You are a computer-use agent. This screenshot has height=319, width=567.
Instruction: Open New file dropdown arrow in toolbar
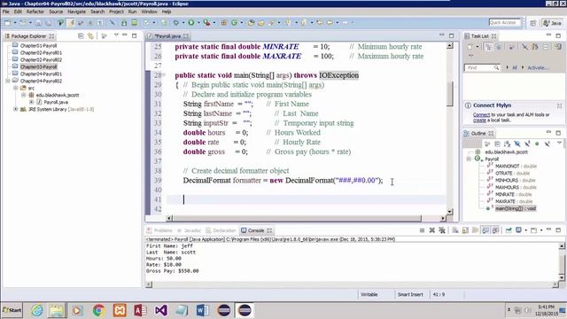tap(15, 23)
